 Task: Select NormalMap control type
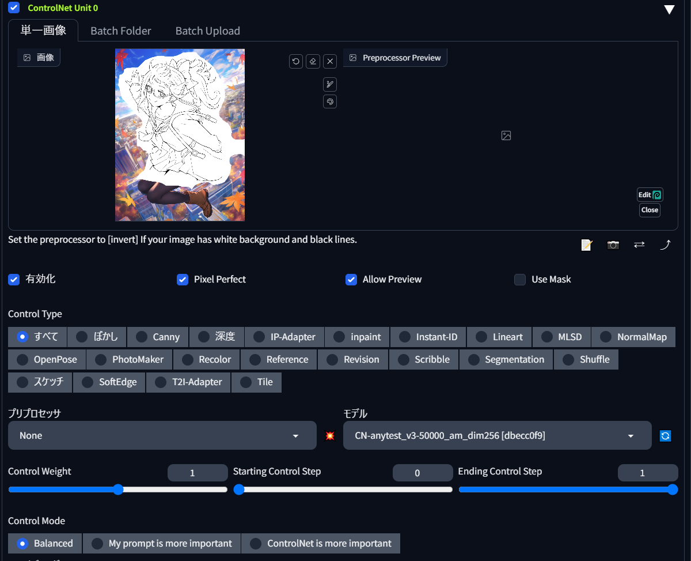633,337
